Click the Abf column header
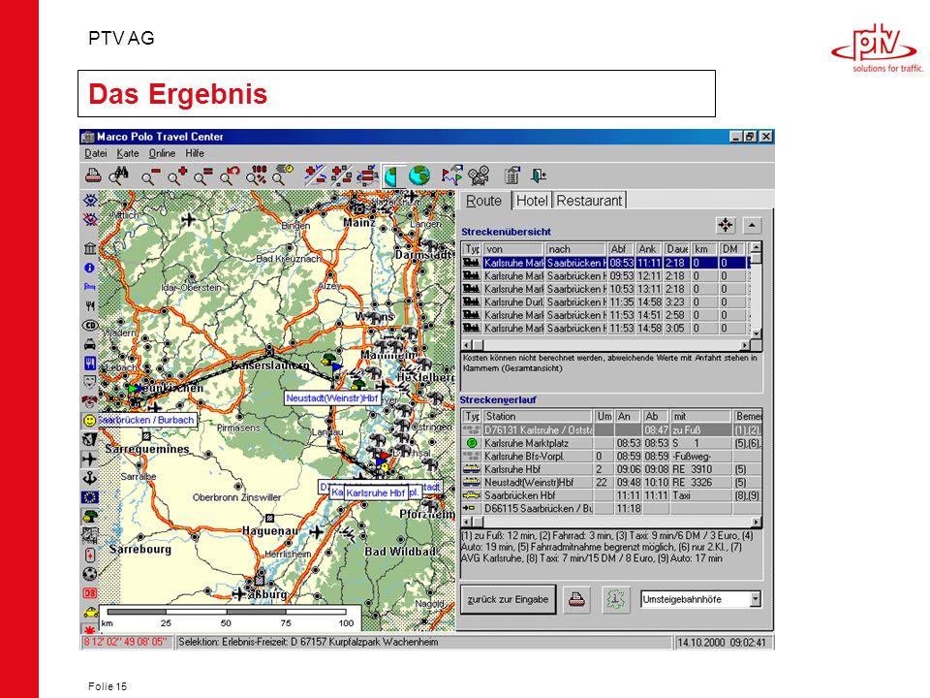This screenshot has width=930, height=698. pos(620,249)
